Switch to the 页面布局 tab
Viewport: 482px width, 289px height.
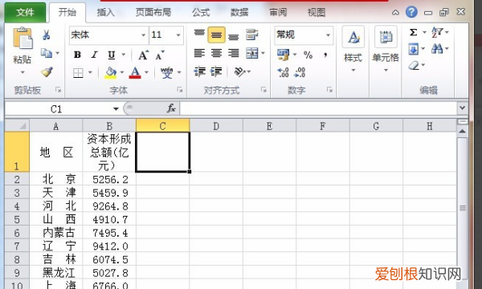153,13
